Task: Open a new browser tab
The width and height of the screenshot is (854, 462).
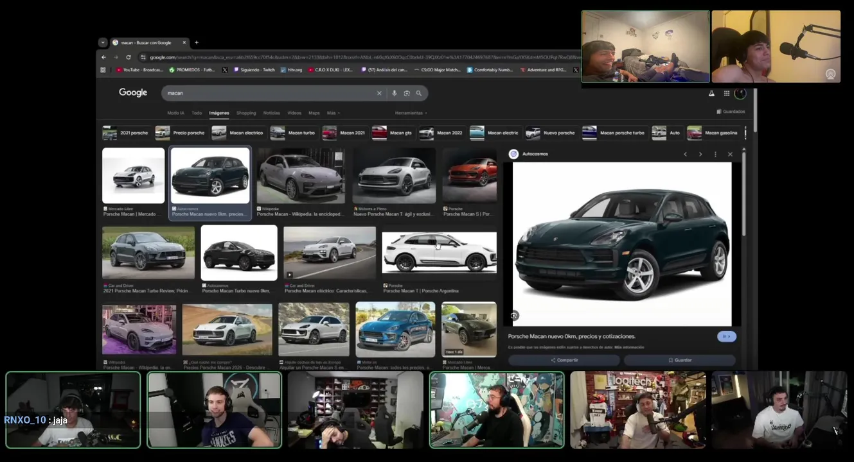Action: pyautogui.click(x=196, y=42)
